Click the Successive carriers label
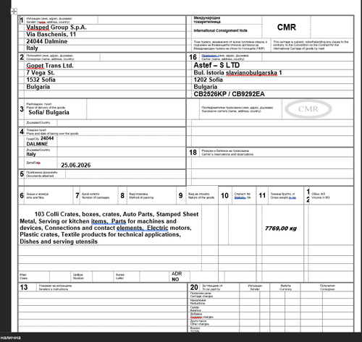362x342 pixels. point(237,109)
